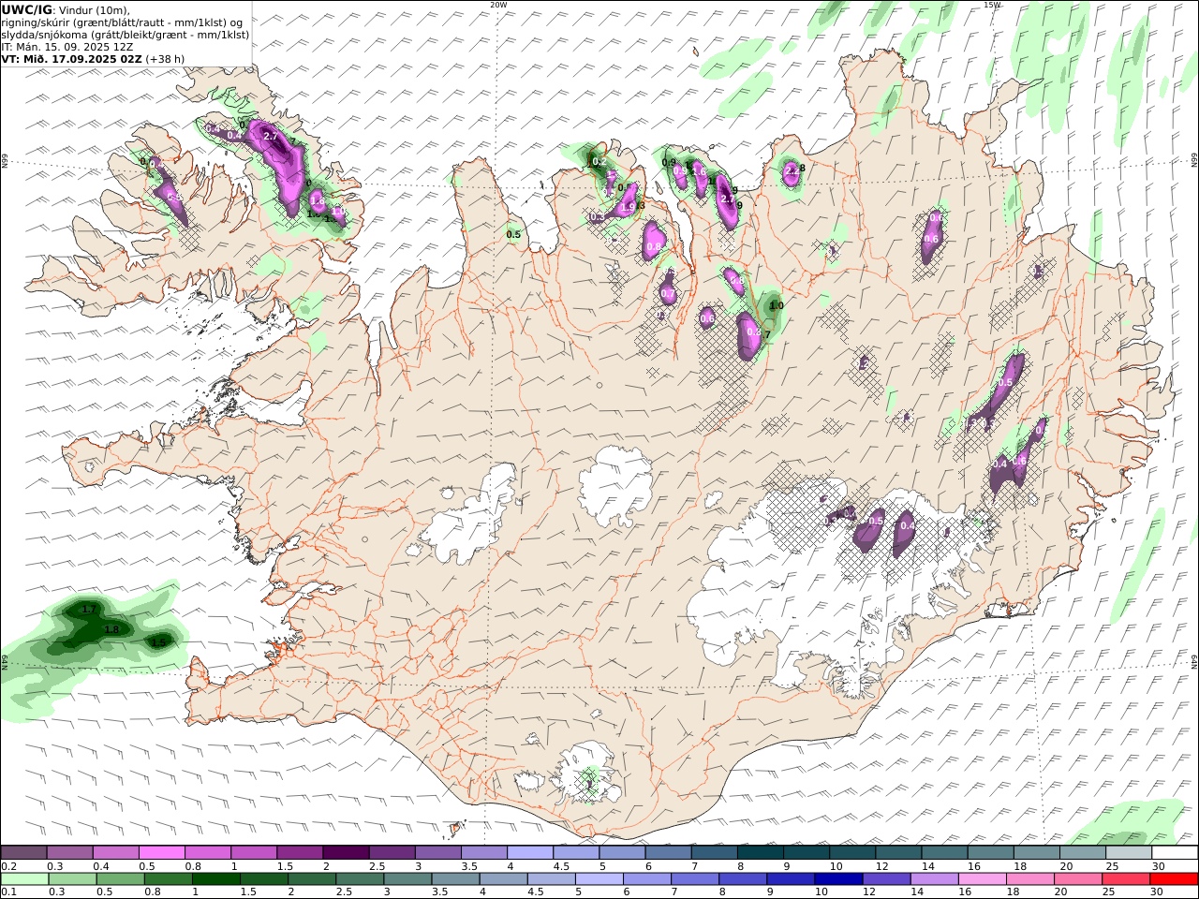1199x899 pixels.
Task: Click the lower legend swatch between 25 and 30
Action: pos(1127,879)
